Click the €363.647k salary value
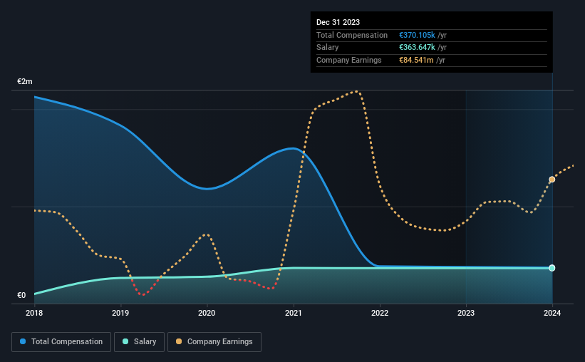The width and height of the screenshot is (585, 362). pos(417,48)
